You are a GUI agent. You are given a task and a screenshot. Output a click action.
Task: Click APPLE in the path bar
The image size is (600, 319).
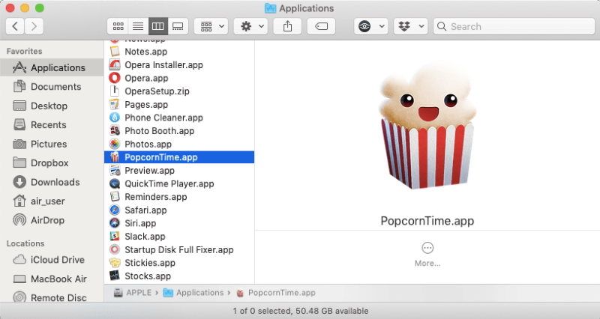point(133,293)
